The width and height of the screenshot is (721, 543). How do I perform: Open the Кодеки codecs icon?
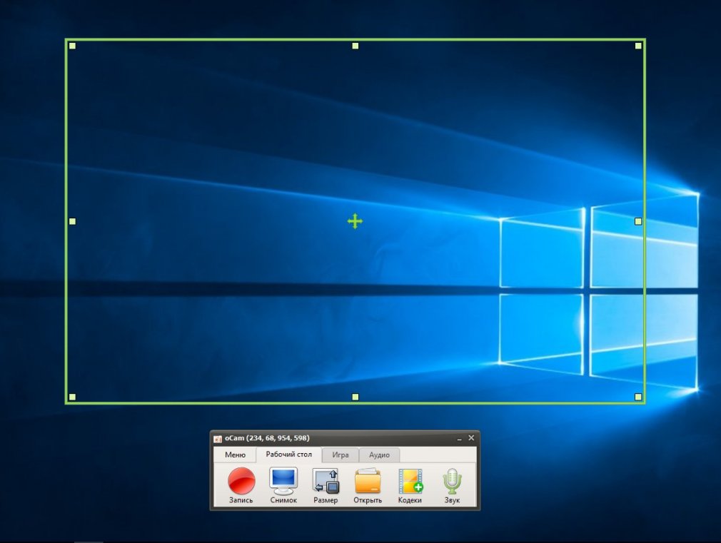coord(410,485)
